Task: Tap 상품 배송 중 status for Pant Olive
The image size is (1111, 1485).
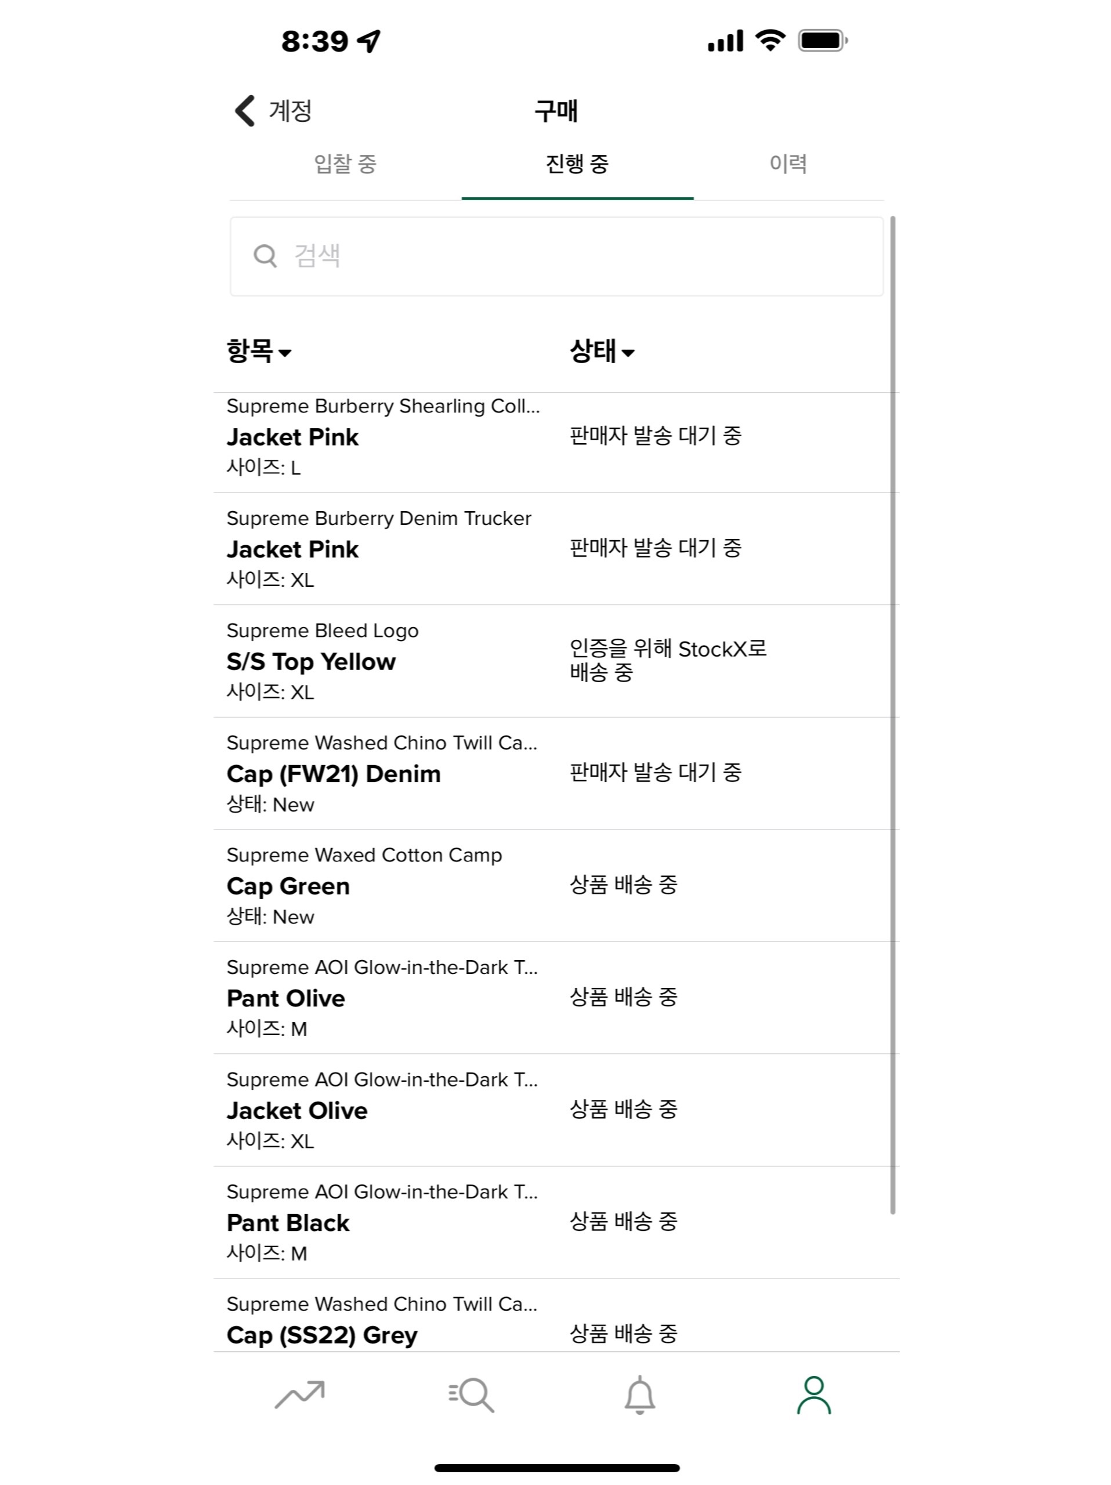Action: (x=624, y=997)
